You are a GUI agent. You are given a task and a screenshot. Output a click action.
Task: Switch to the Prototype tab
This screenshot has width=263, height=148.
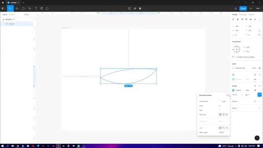243,15
